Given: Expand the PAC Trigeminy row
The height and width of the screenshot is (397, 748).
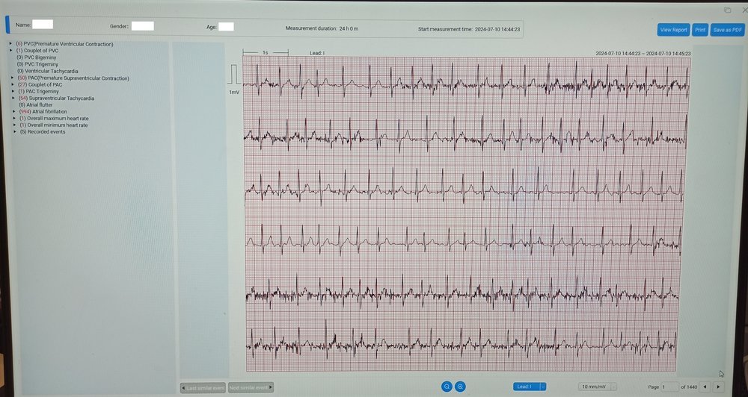Looking at the screenshot, I should coord(13,91).
